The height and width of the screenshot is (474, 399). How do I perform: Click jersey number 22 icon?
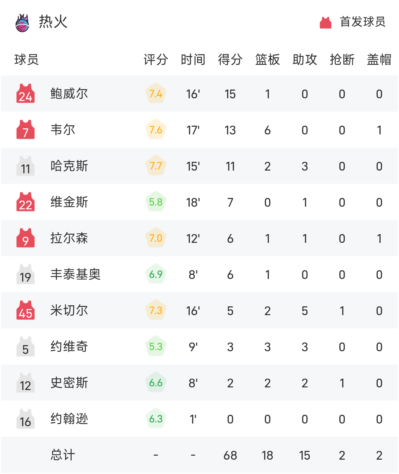pyautogui.click(x=26, y=202)
